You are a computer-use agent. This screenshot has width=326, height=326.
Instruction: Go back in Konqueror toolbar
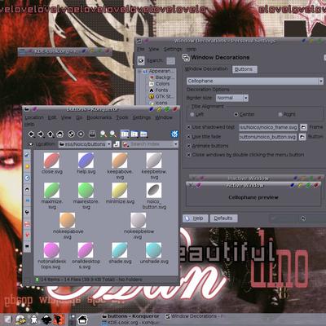(32, 134)
